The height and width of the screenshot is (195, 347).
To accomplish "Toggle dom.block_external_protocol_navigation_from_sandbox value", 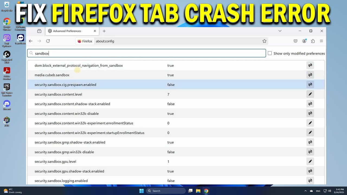I will pos(310,65).
